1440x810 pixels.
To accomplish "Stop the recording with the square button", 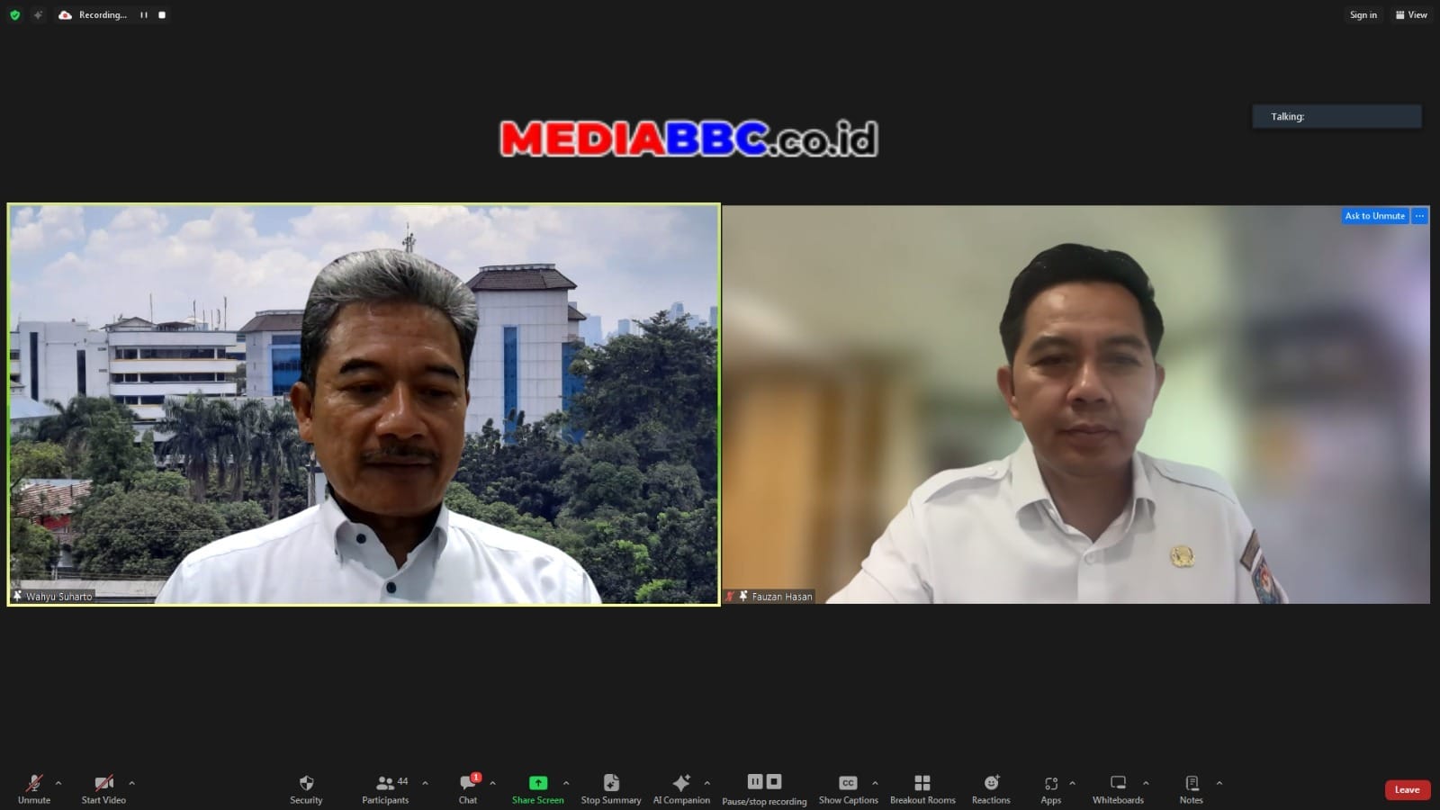I will pos(162,14).
